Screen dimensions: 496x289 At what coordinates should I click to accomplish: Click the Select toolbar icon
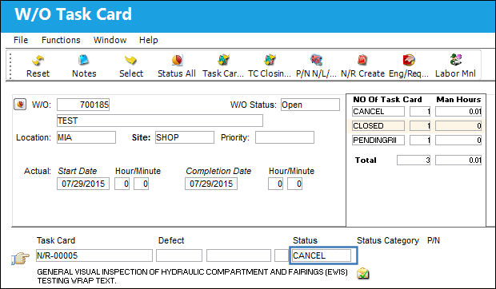(x=130, y=60)
